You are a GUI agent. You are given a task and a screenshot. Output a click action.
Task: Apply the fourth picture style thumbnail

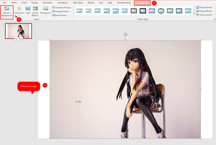pos(107,11)
